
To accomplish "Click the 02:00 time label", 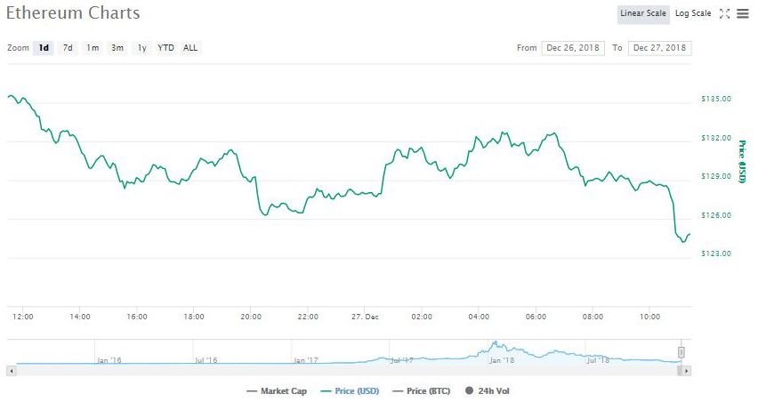I will point(422,317).
